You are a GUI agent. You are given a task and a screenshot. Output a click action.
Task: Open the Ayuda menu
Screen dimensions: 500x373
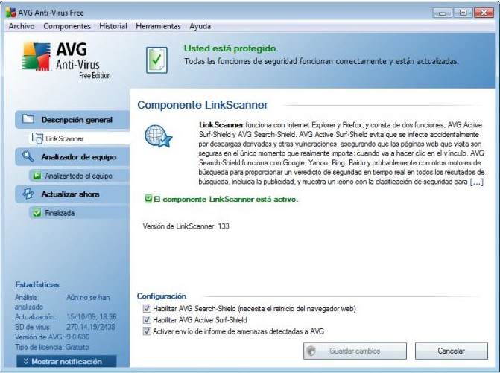click(200, 26)
